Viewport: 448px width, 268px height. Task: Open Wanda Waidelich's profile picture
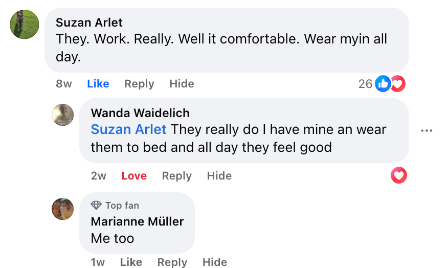(63, 115)
